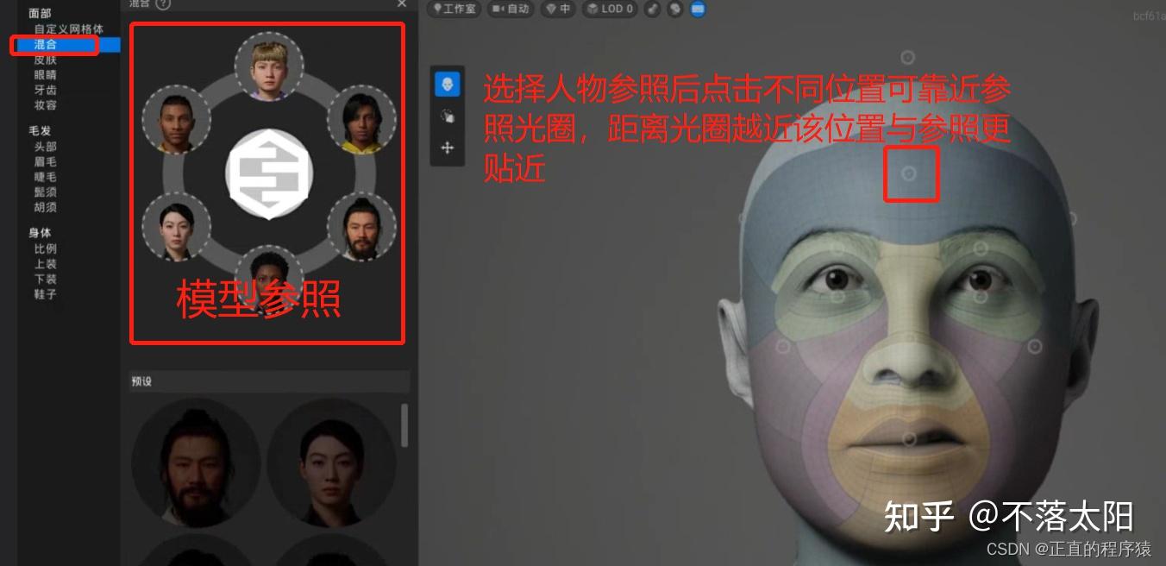1166x566 pixels.
Task: Open the 鞋子 shoes settings
Action: pos(46,294)
